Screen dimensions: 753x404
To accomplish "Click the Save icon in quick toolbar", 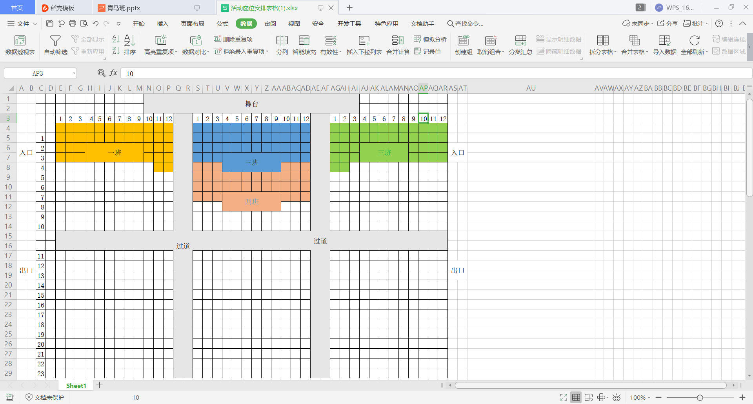I will pyautogui.click(x=50, y=24).
